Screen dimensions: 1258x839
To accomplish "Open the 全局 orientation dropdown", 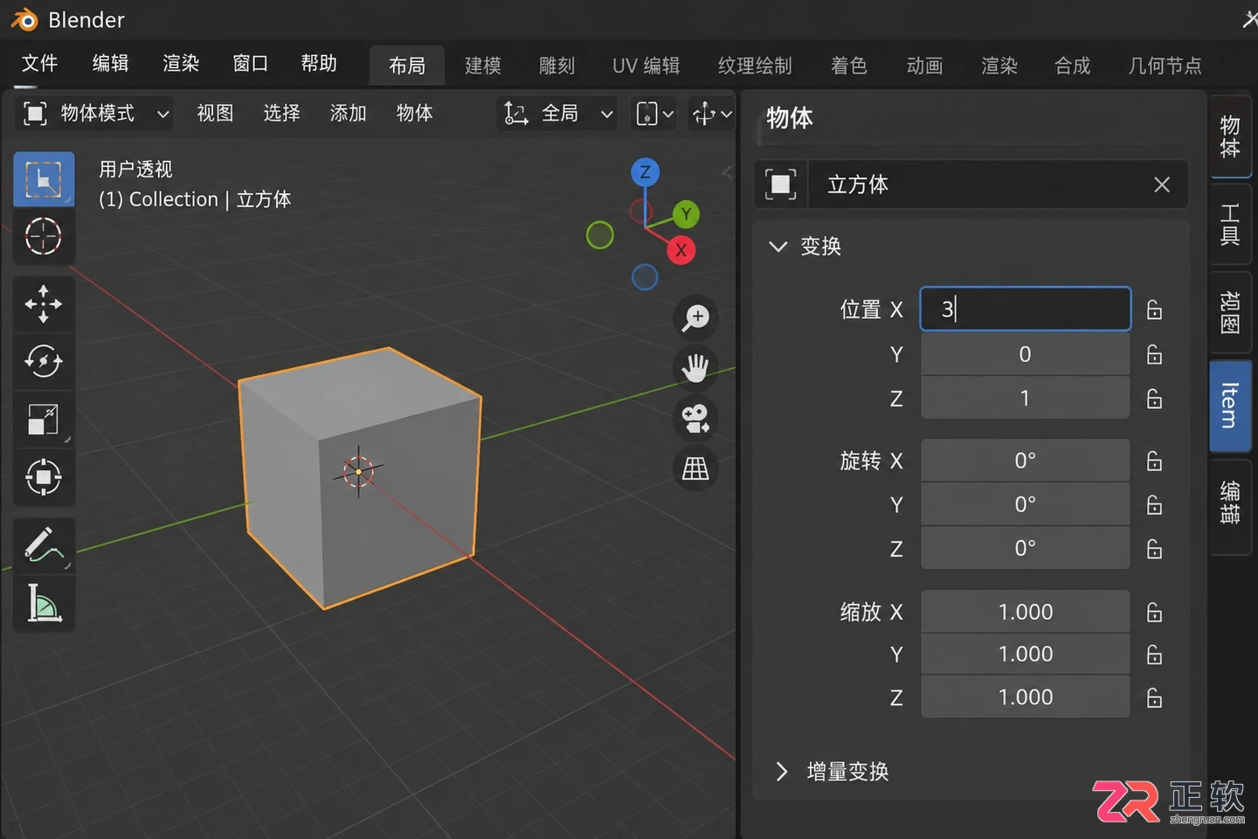I will coord(558,114).
